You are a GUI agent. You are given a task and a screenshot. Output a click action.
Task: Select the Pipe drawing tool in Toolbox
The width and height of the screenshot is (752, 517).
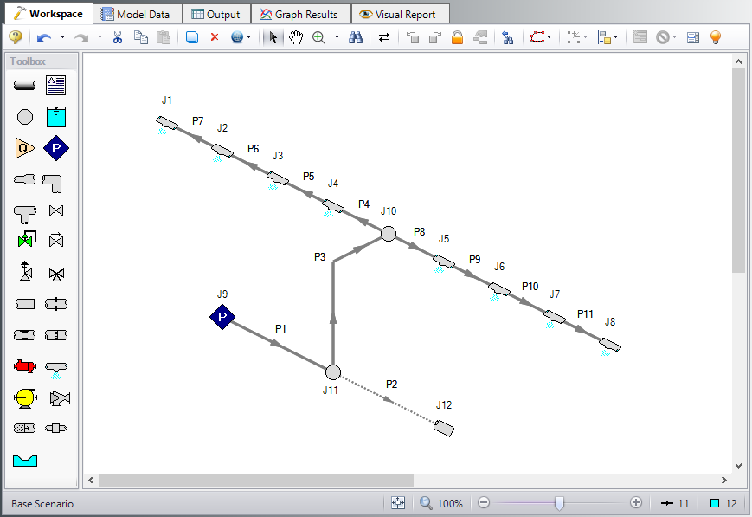[24, 85]
